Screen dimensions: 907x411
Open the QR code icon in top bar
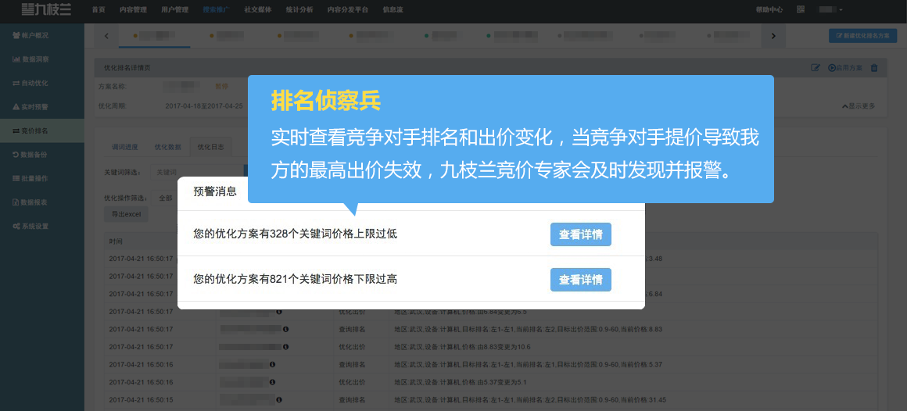800,9
